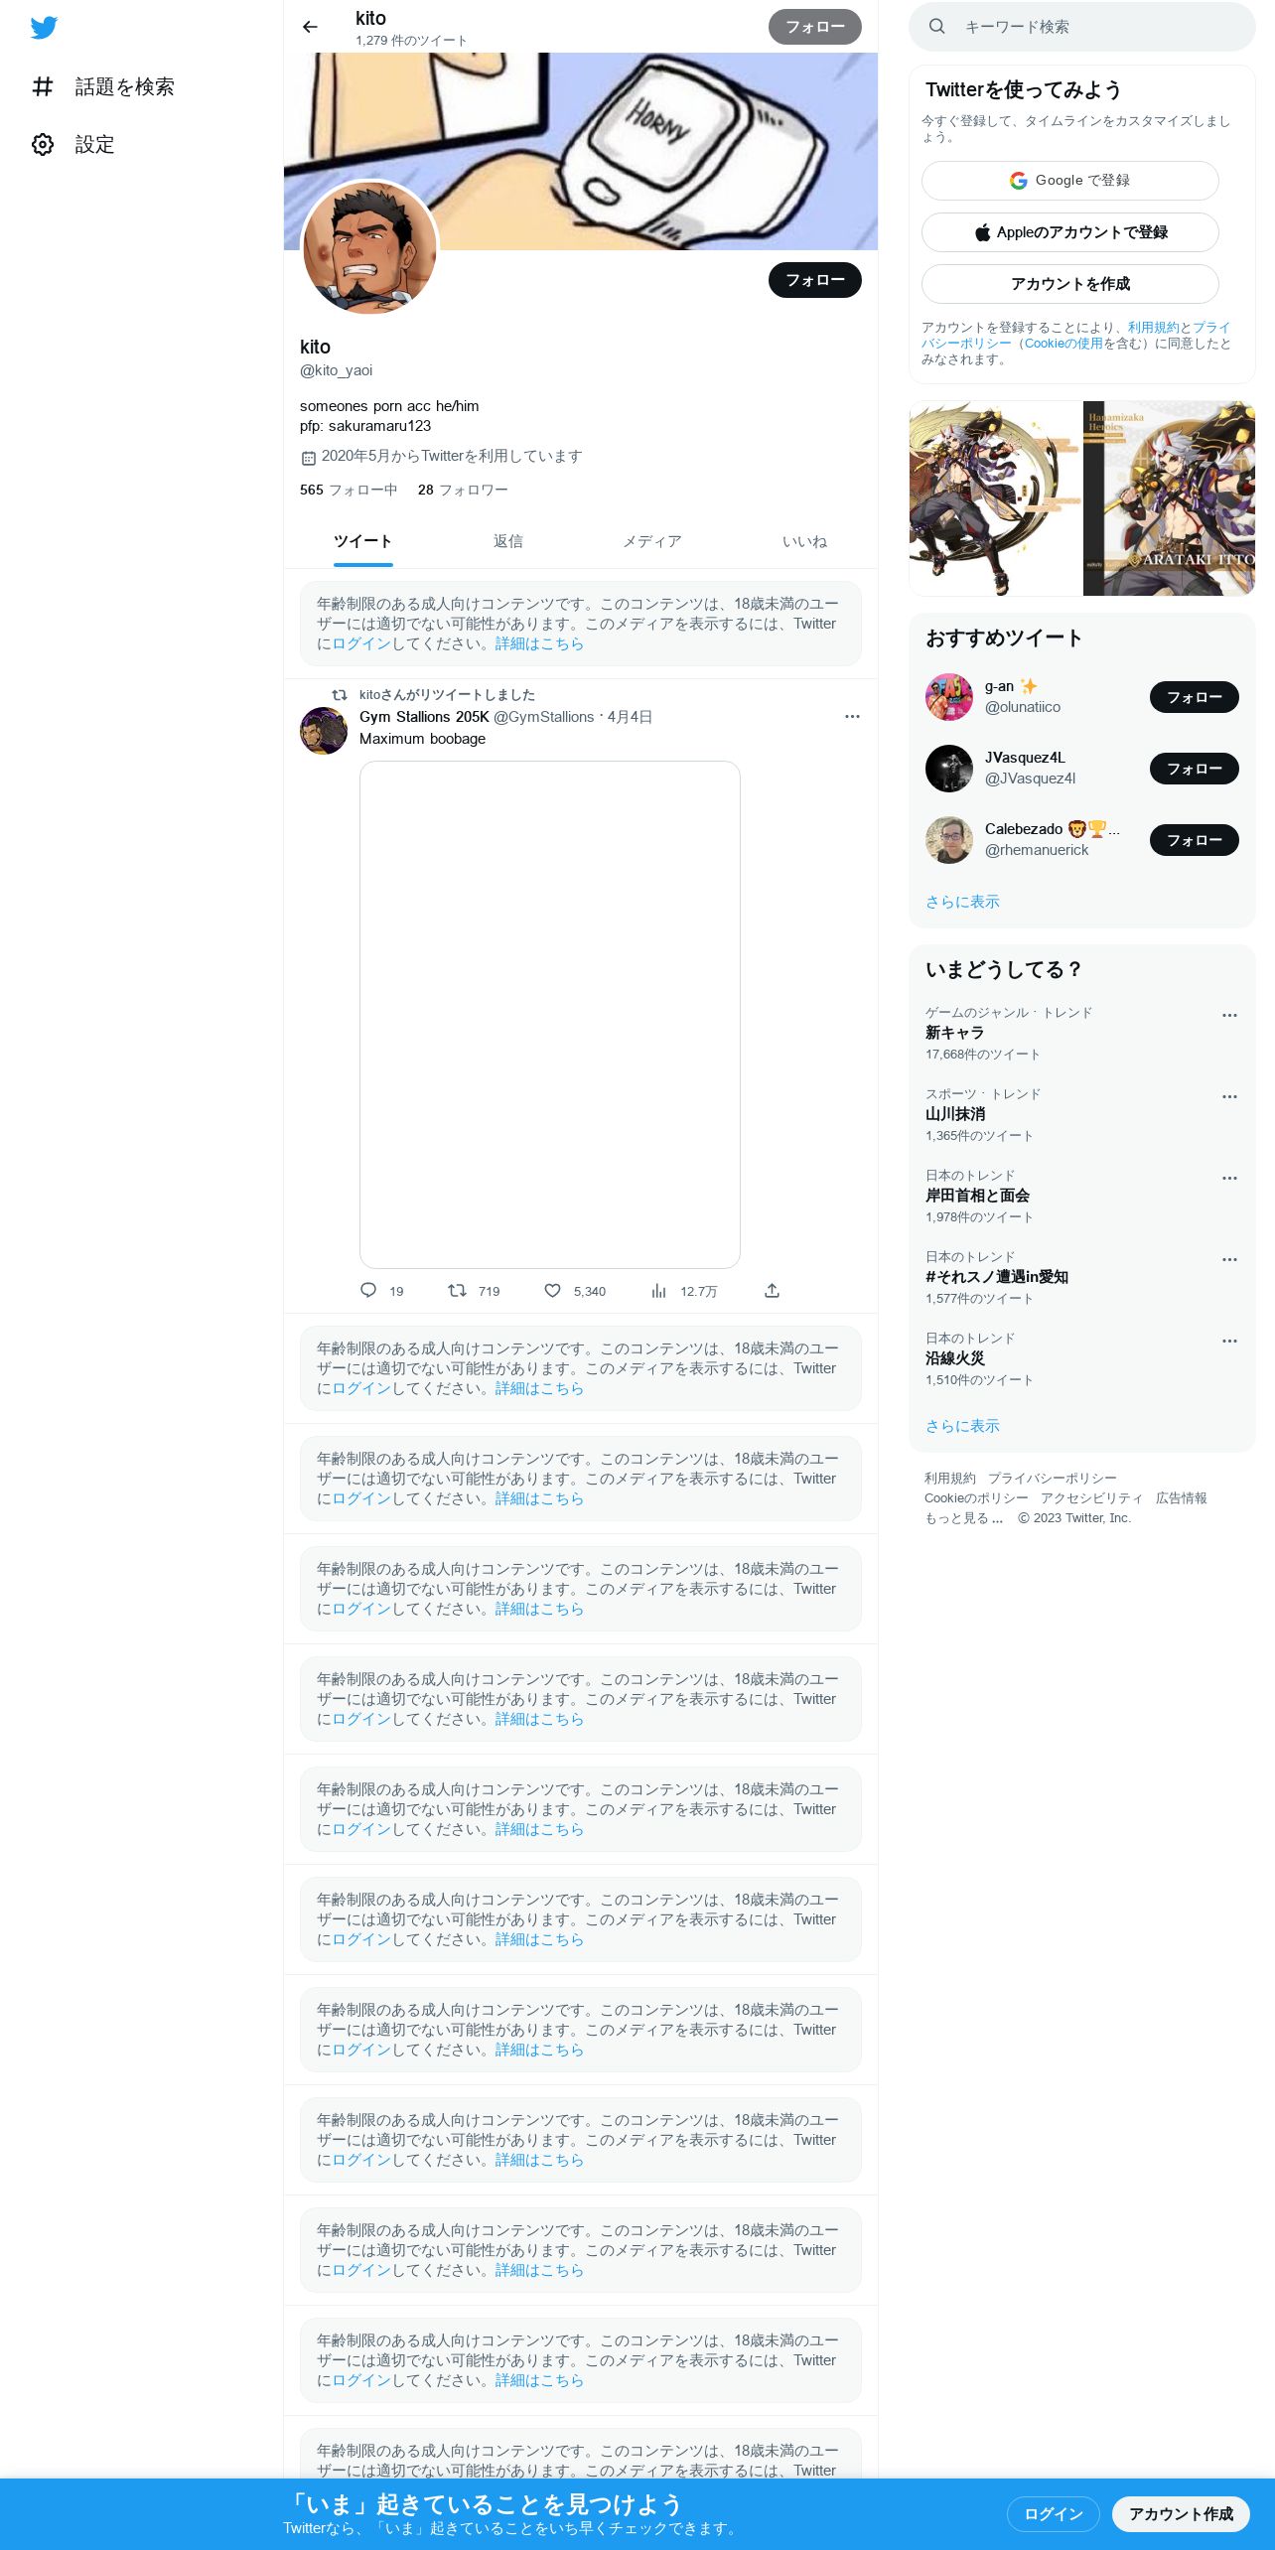Open options menu for 新キャラ trend
Image resolution: width=1275 pixels, height=2550 pixels.
click(1229, 1015)
